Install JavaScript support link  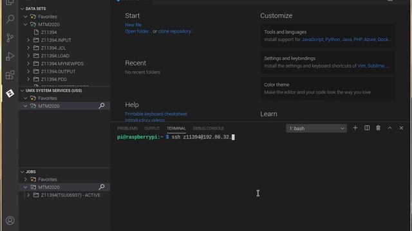click(x=312, y=40)
